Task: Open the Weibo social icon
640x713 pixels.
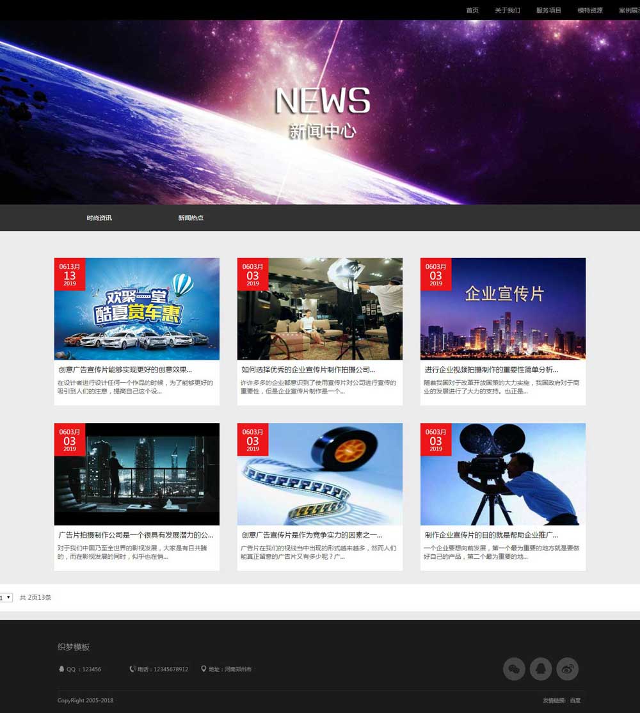Action: pos(567,669)
